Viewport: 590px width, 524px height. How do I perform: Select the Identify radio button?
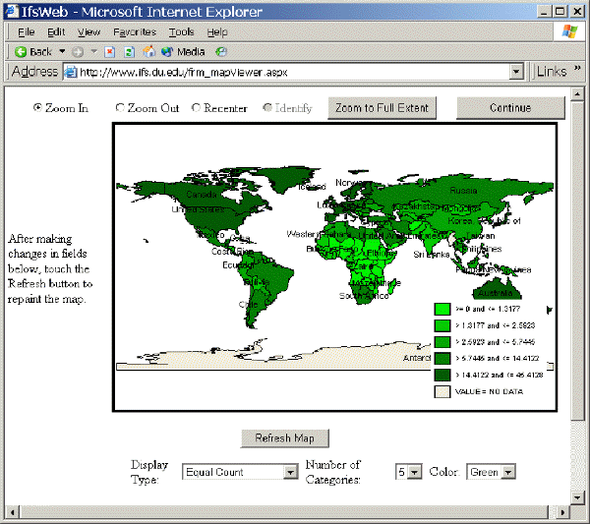coord(267,107)
